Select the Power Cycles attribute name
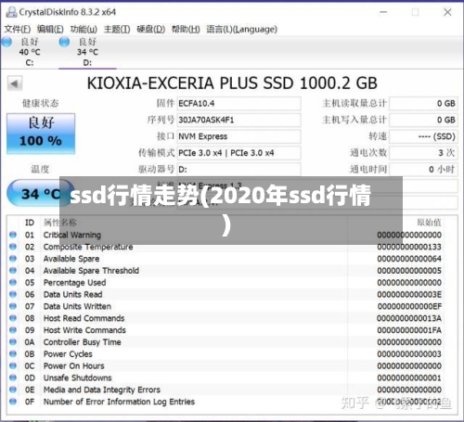Viewport: 464px width, 422px height. [x=68, y=354]
